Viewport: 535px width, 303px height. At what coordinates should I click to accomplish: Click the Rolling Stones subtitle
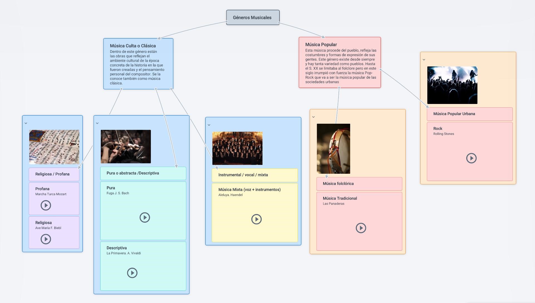(x=444, y=134)
